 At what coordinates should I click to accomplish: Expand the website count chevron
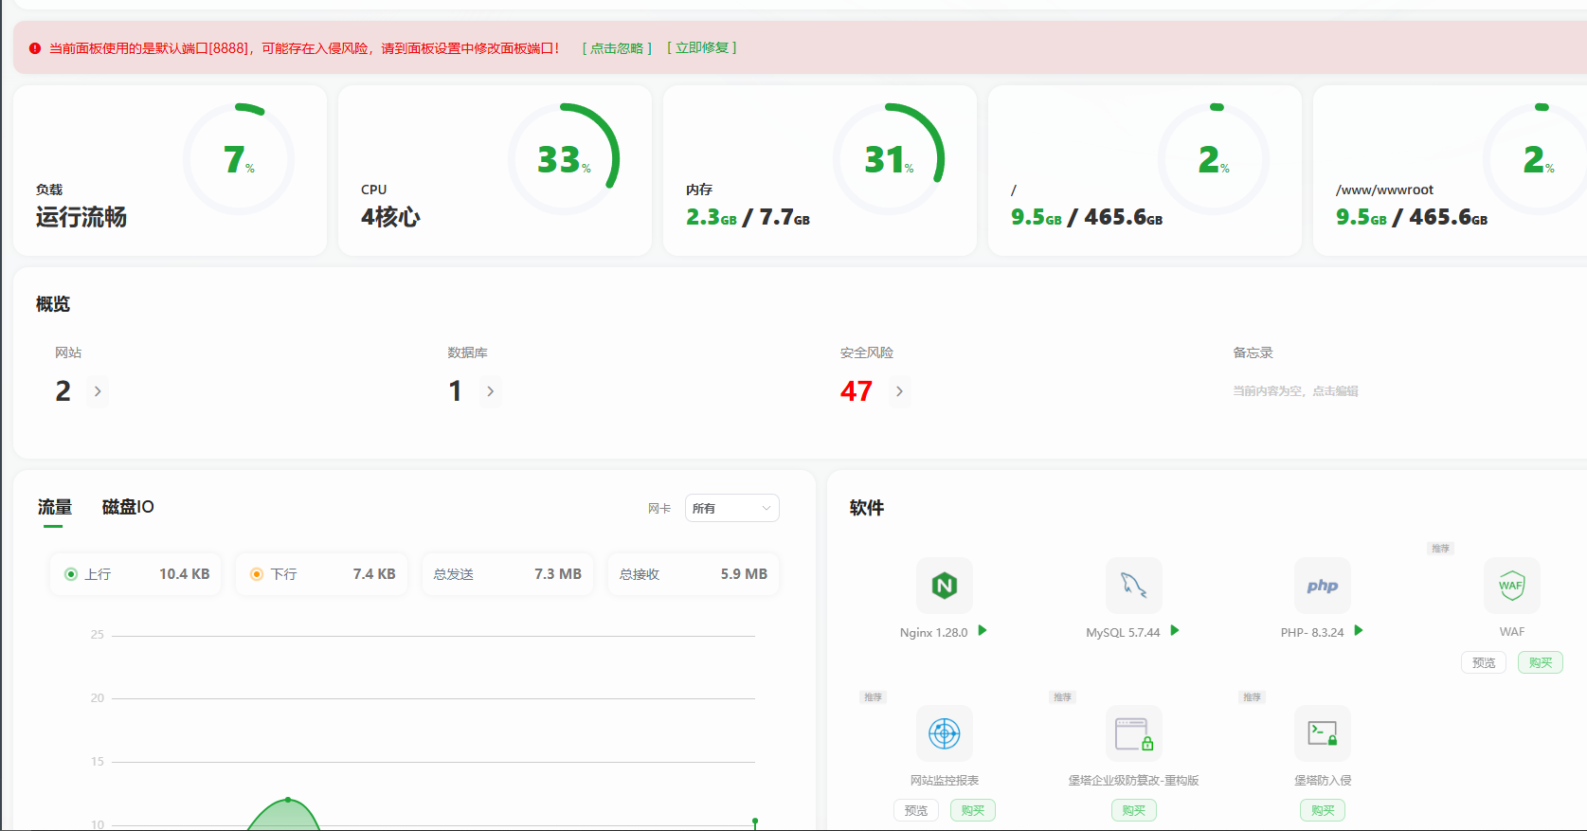click(x=98, y=391)
